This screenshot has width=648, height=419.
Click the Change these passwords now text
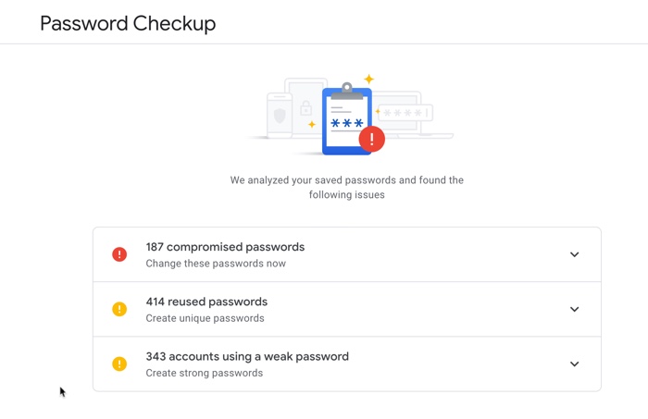click(x=216, y=264)
